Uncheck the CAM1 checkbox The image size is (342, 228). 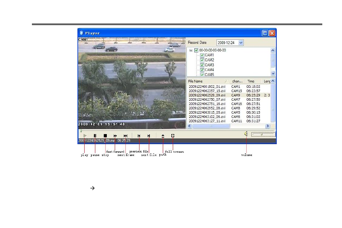[202, 55]
